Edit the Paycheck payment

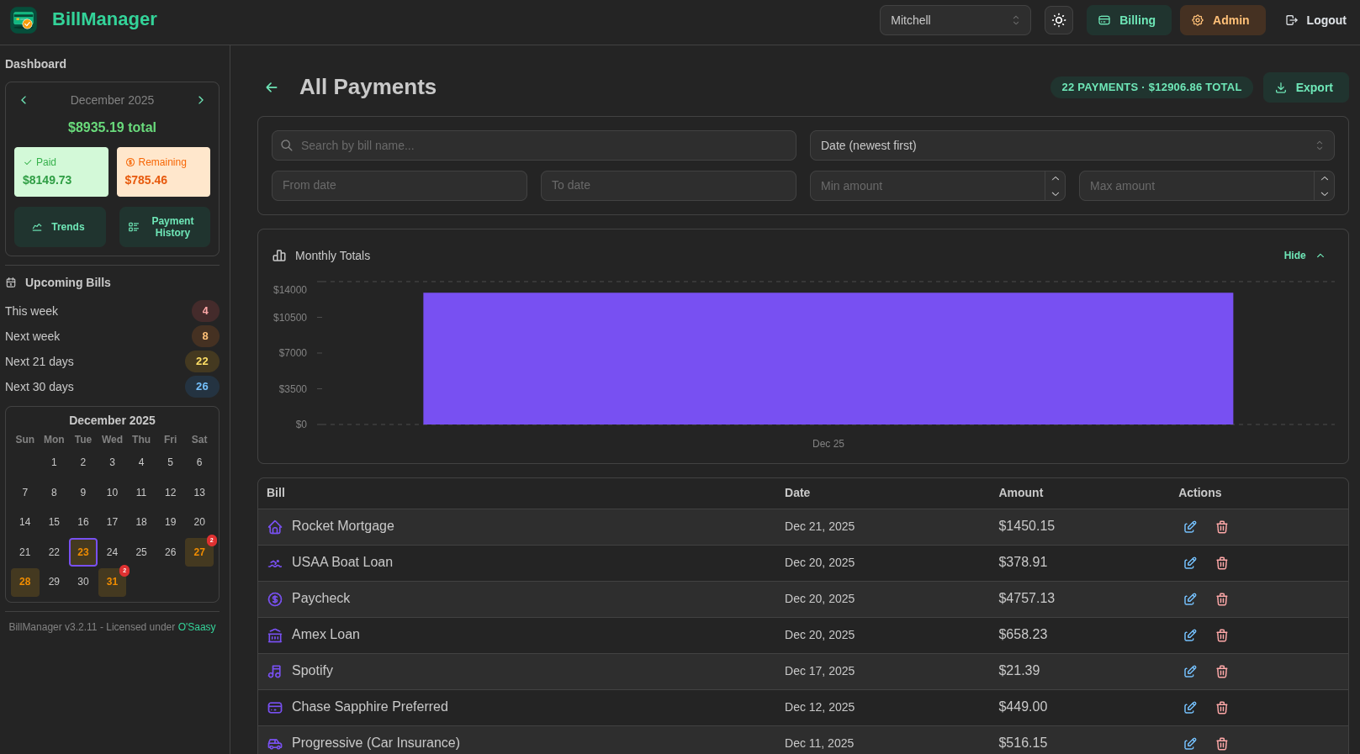point(1190,599)
